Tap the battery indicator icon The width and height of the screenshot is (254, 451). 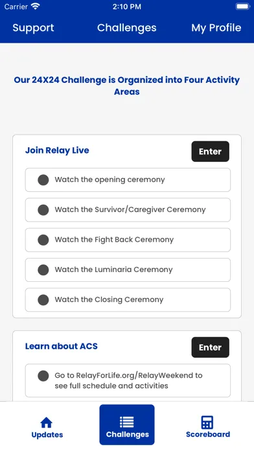point(243,6)
